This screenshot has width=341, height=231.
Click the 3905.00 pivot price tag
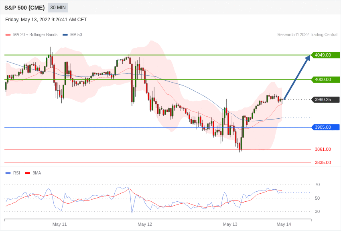pos(326,127)
